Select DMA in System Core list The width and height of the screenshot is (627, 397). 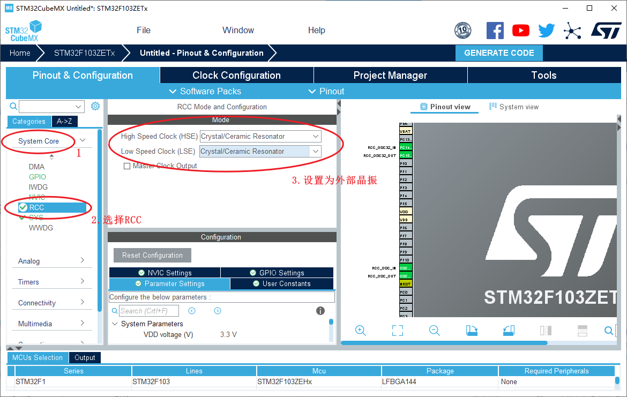coord(36,167)
